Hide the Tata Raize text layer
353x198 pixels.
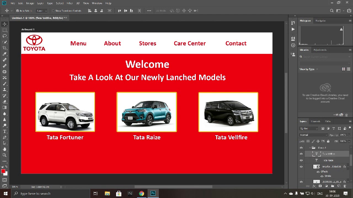[301, 160]
